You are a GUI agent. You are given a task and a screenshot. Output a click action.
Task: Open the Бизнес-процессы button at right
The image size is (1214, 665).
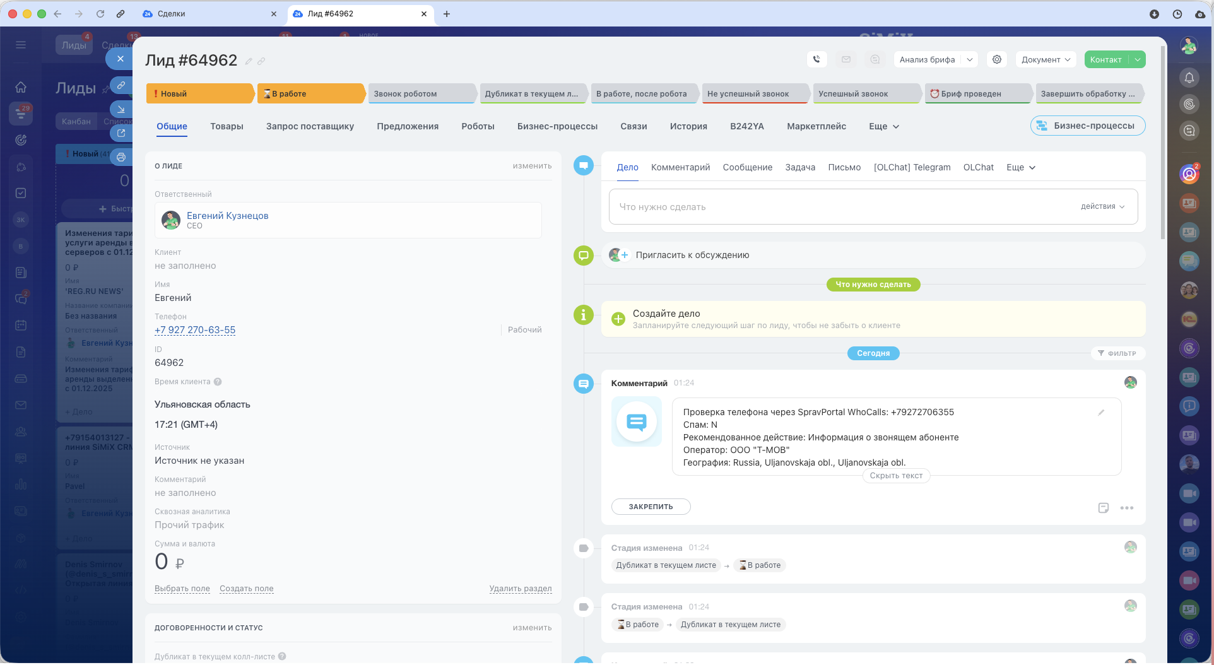[x=1088, y=126]
